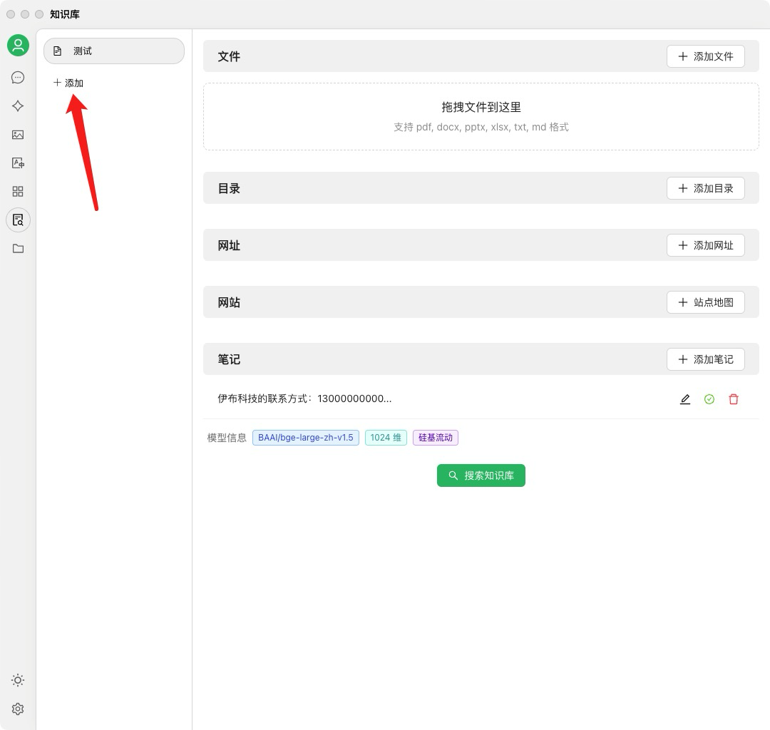770x730 pixels.
Task: Open the settings gear icon
Action: click(18, 709)
